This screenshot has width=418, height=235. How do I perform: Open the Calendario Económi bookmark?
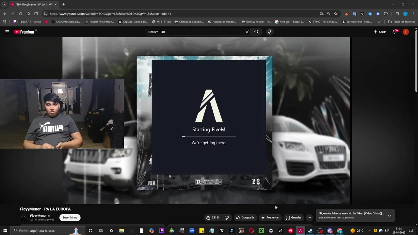(189, 22)
